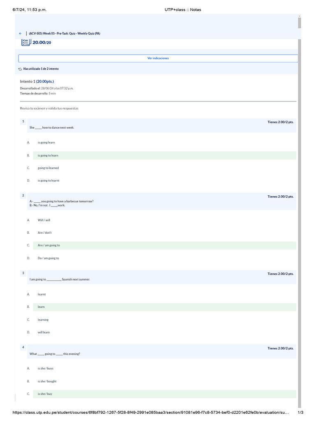Image resolution: width=316 pixels, height=422 pixels.
Task: Click the quiz score checklist icon
Action: pyautogui.click(x=26, y=42)
